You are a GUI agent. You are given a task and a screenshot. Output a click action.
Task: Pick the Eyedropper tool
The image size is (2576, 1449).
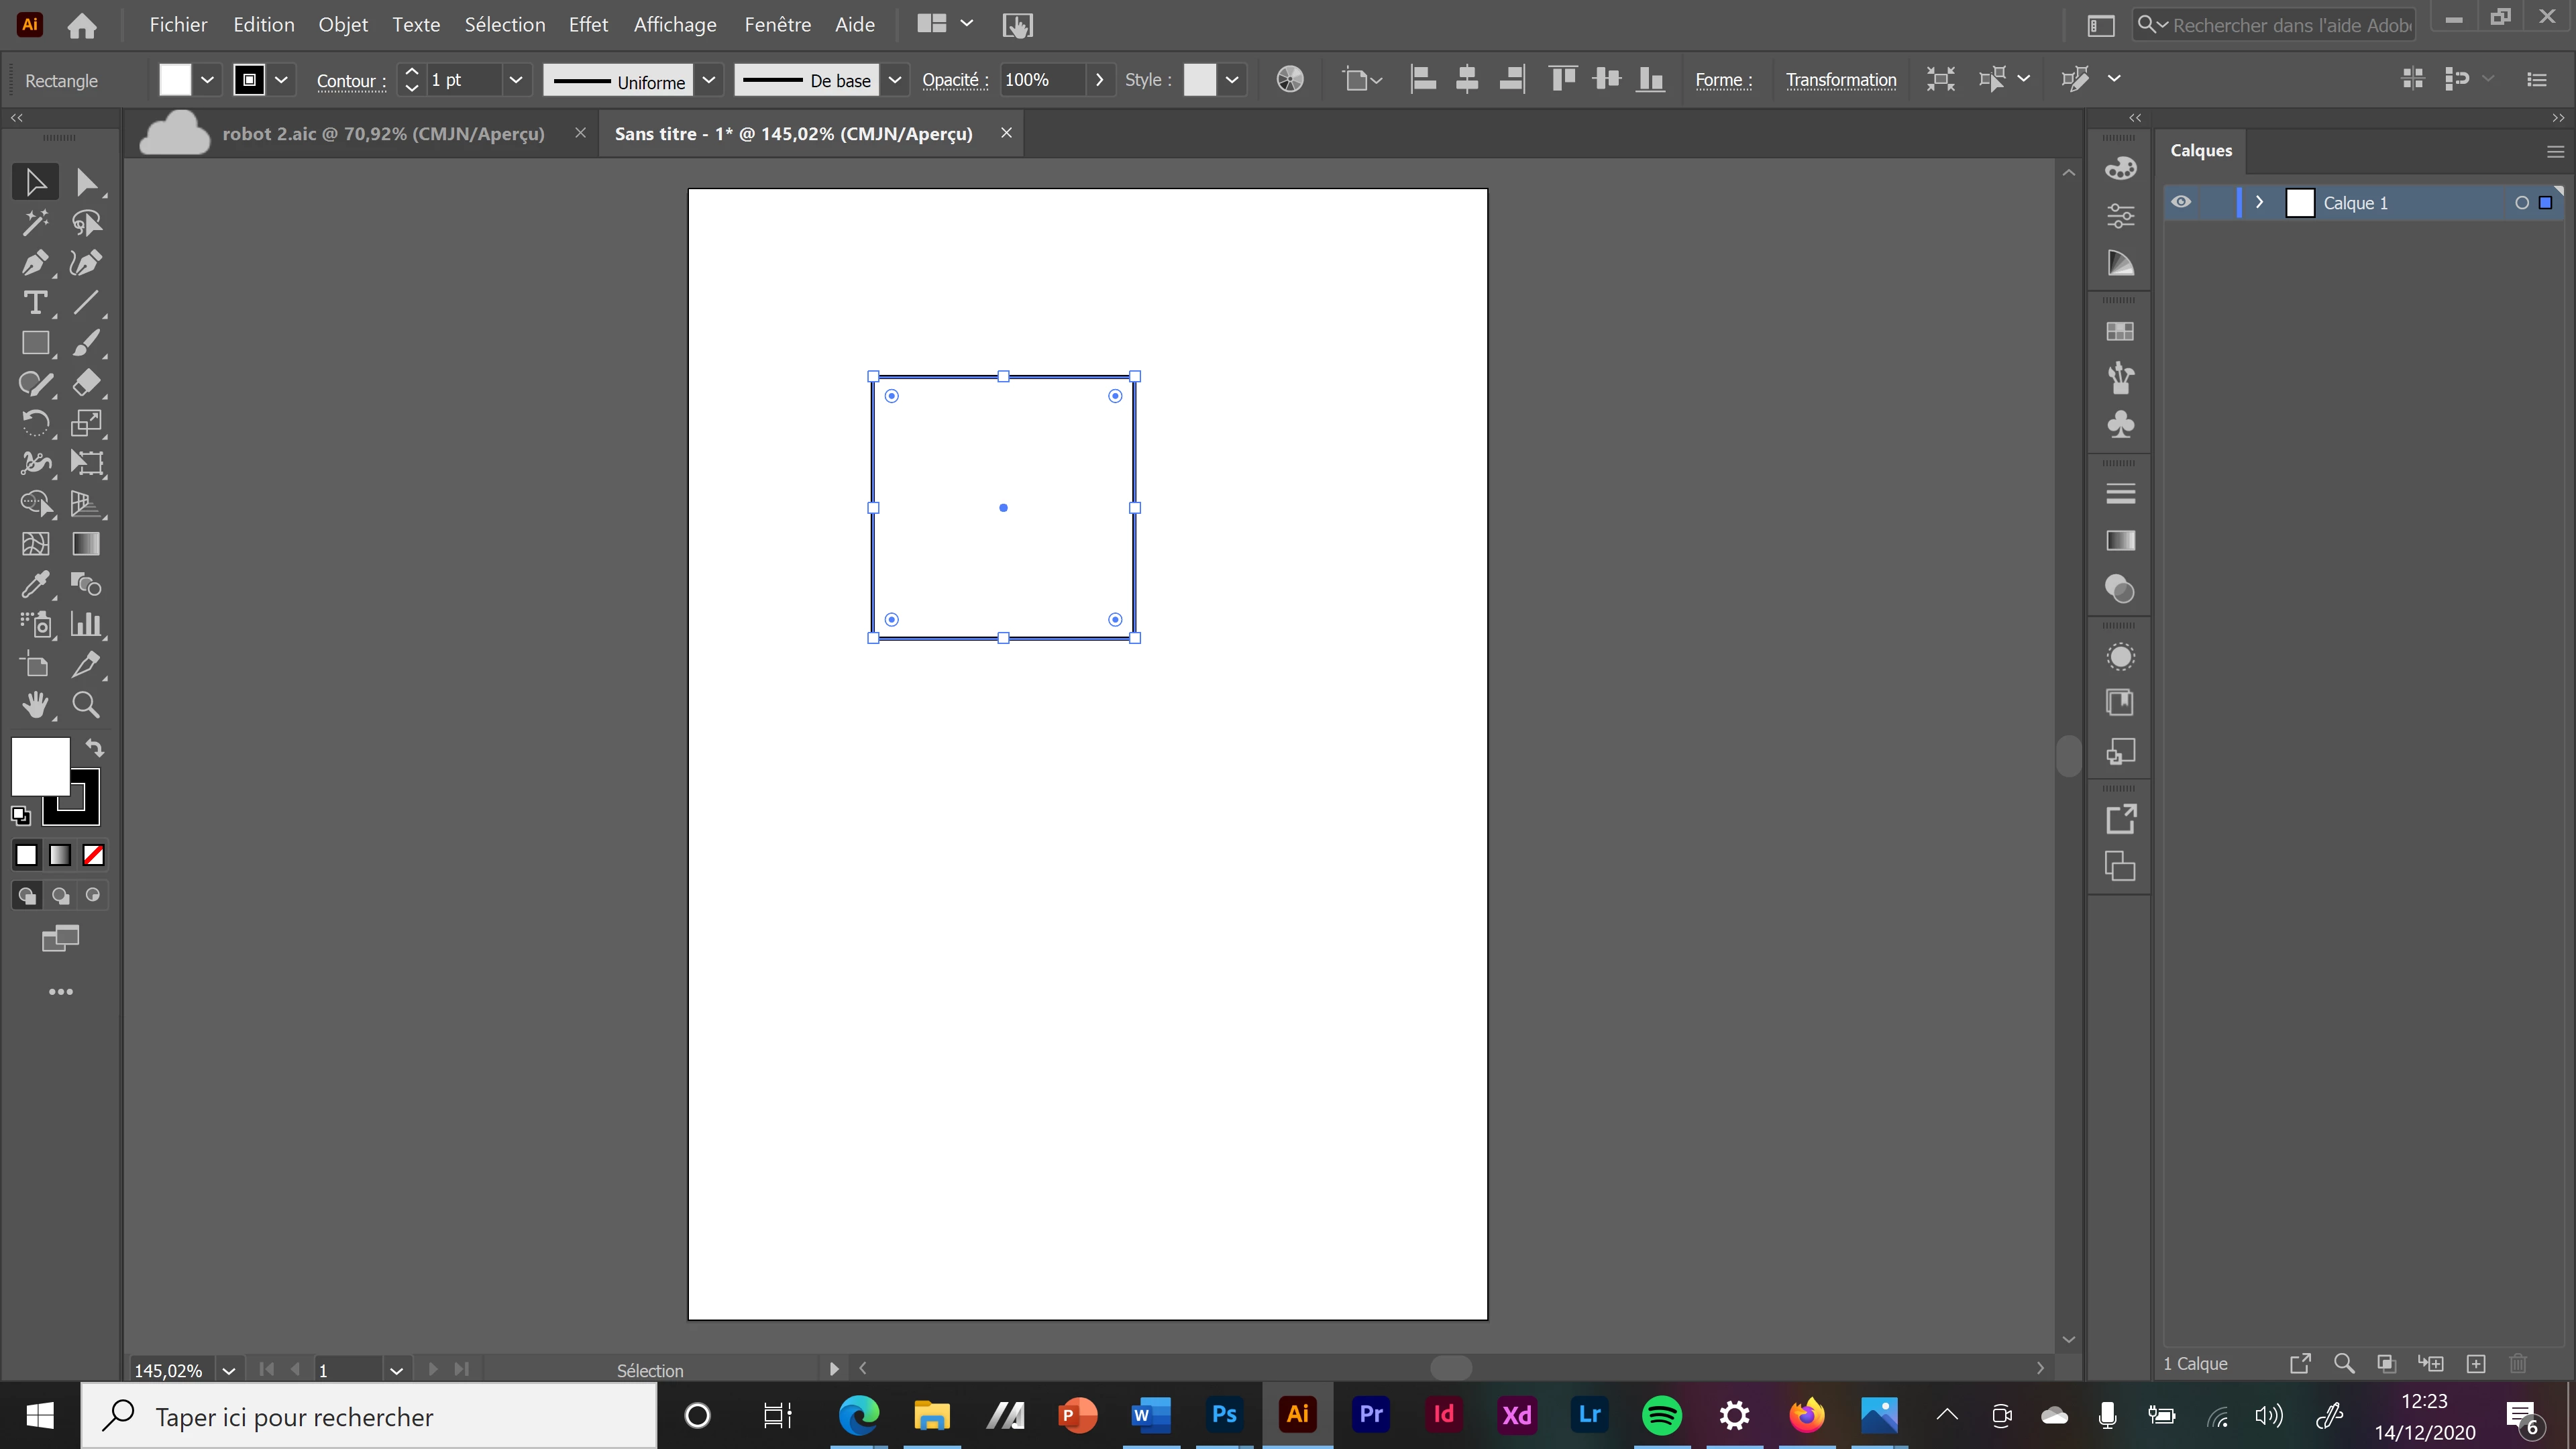point(34,584)
